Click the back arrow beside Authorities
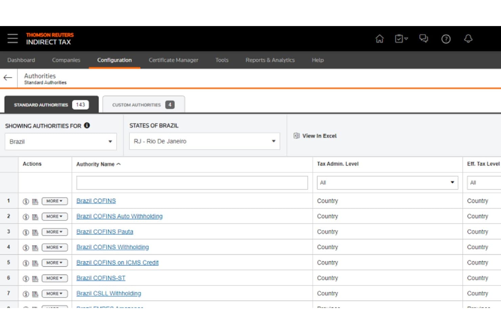 8,78
